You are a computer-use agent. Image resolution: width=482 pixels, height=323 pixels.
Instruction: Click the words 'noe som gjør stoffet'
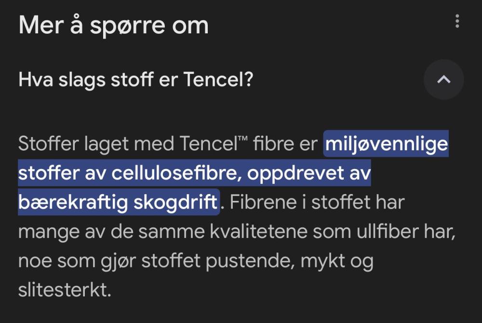coord(109,261)
